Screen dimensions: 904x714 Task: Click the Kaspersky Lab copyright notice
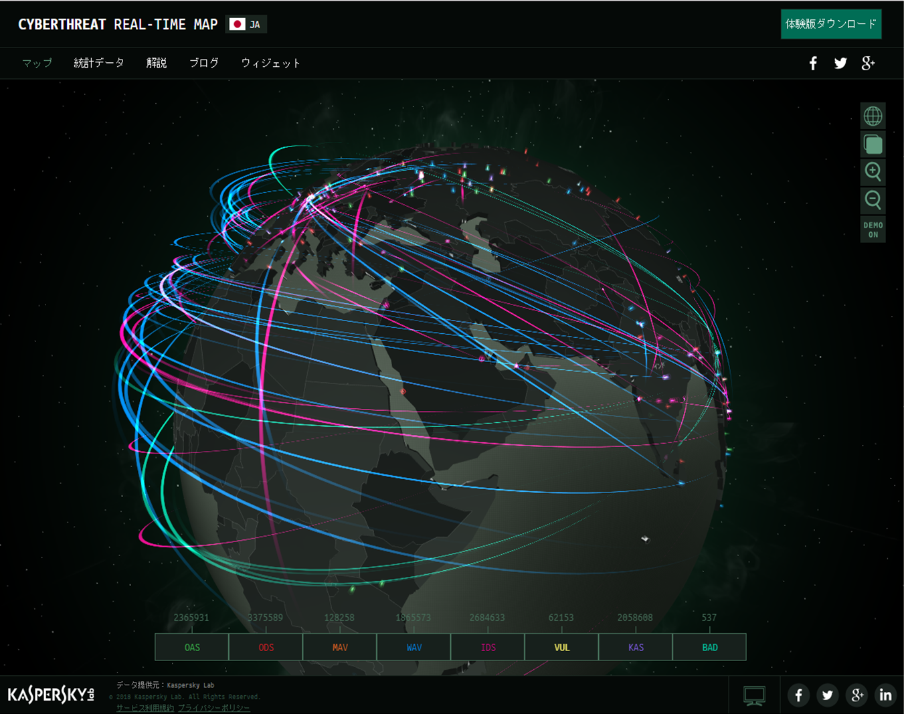[185, 697]
